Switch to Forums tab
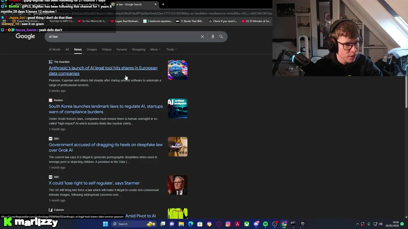 click(121, 49)
